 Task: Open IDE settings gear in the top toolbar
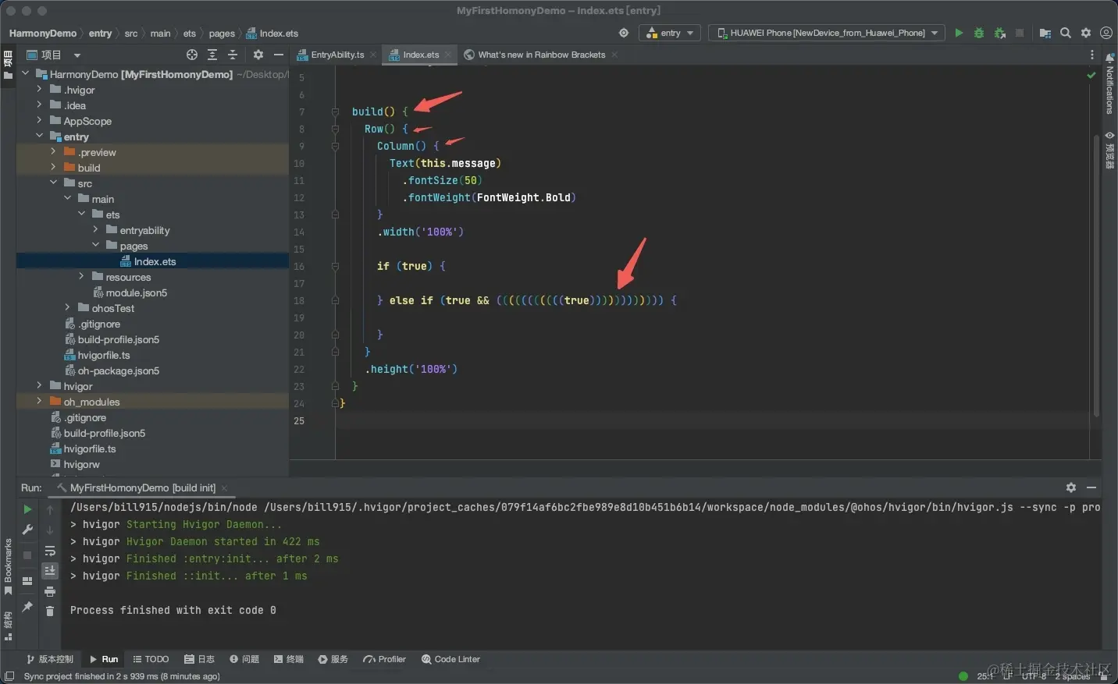(x=1086, y=33)
